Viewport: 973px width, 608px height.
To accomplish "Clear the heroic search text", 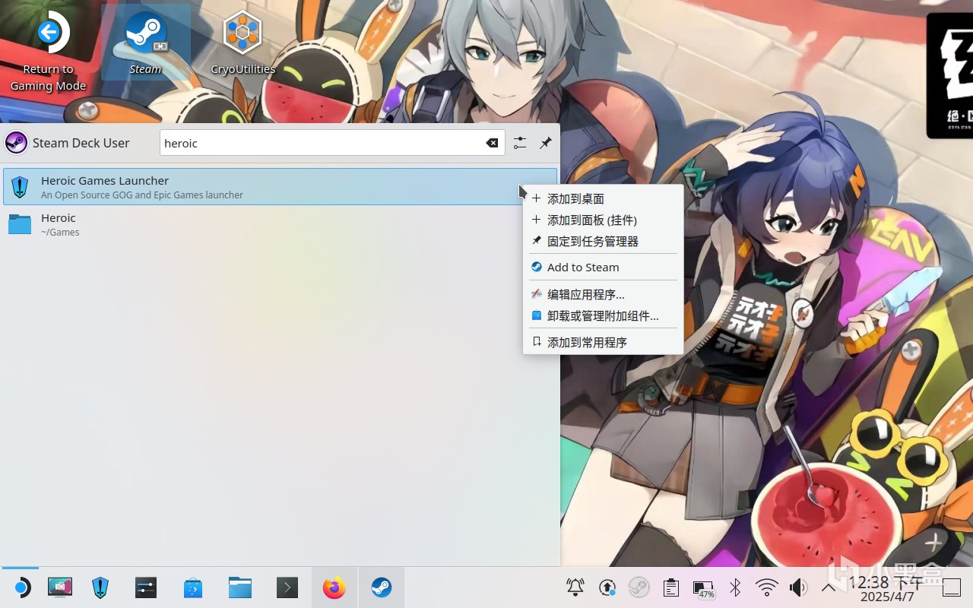I will (493, 143).
